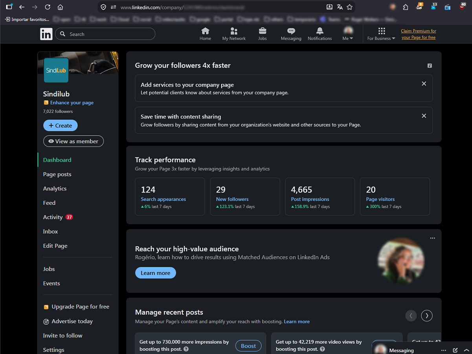Click help icon on 42,219 video views post
Image resolution: width=472 pixels, height=354 pixels.
pos(322,349)
